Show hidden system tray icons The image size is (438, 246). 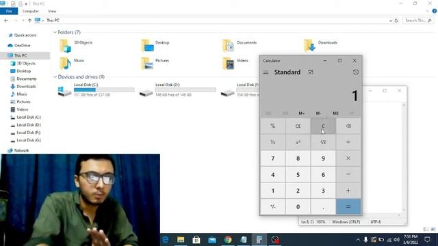(358, 240)
